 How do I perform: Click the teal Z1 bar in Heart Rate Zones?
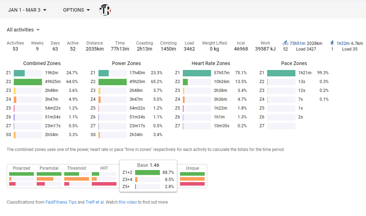[x=197, y=73]
